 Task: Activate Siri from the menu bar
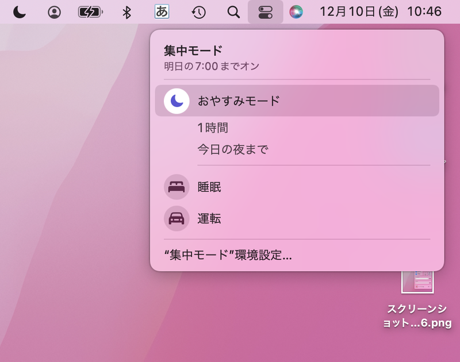point(296,11)
